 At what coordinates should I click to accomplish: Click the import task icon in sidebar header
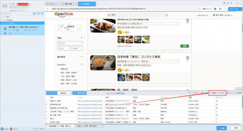pyautogui.click(x=34, y=13)
